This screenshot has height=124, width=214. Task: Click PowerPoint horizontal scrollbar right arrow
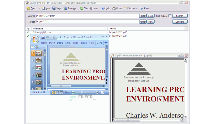tap(104, 86)
